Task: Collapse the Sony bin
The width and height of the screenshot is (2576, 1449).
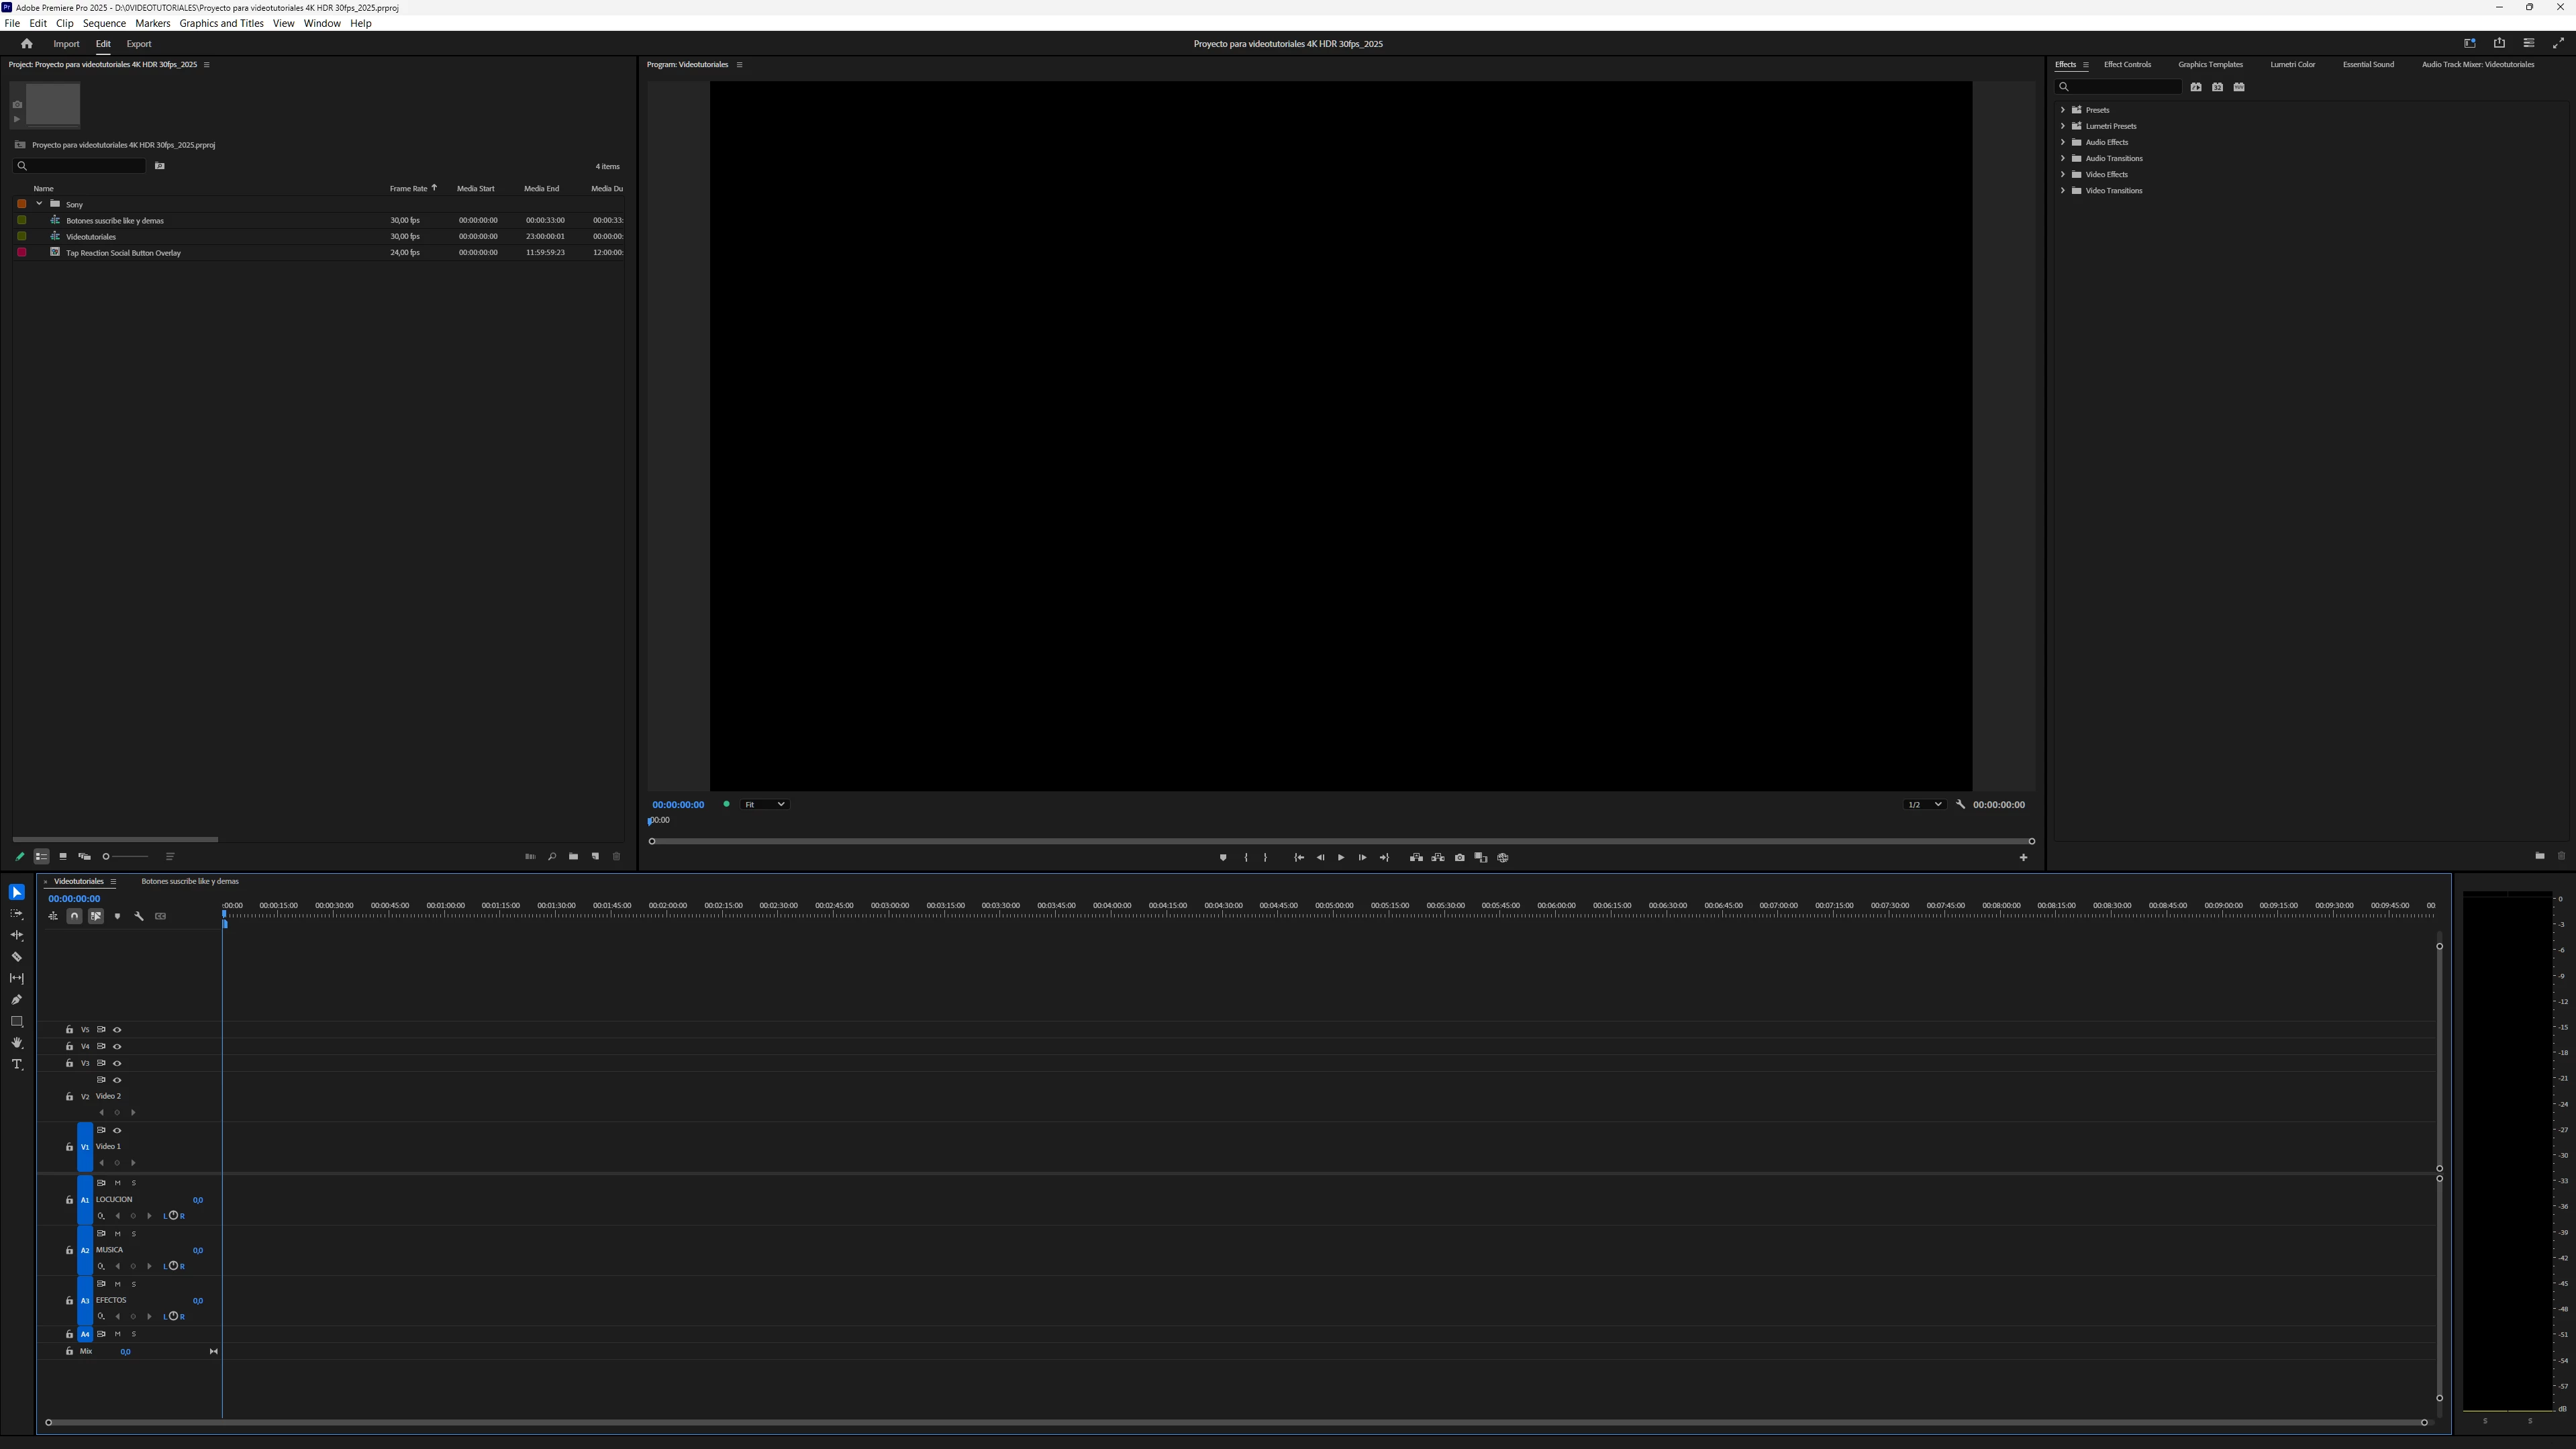Action: click(x=39, y=204)
